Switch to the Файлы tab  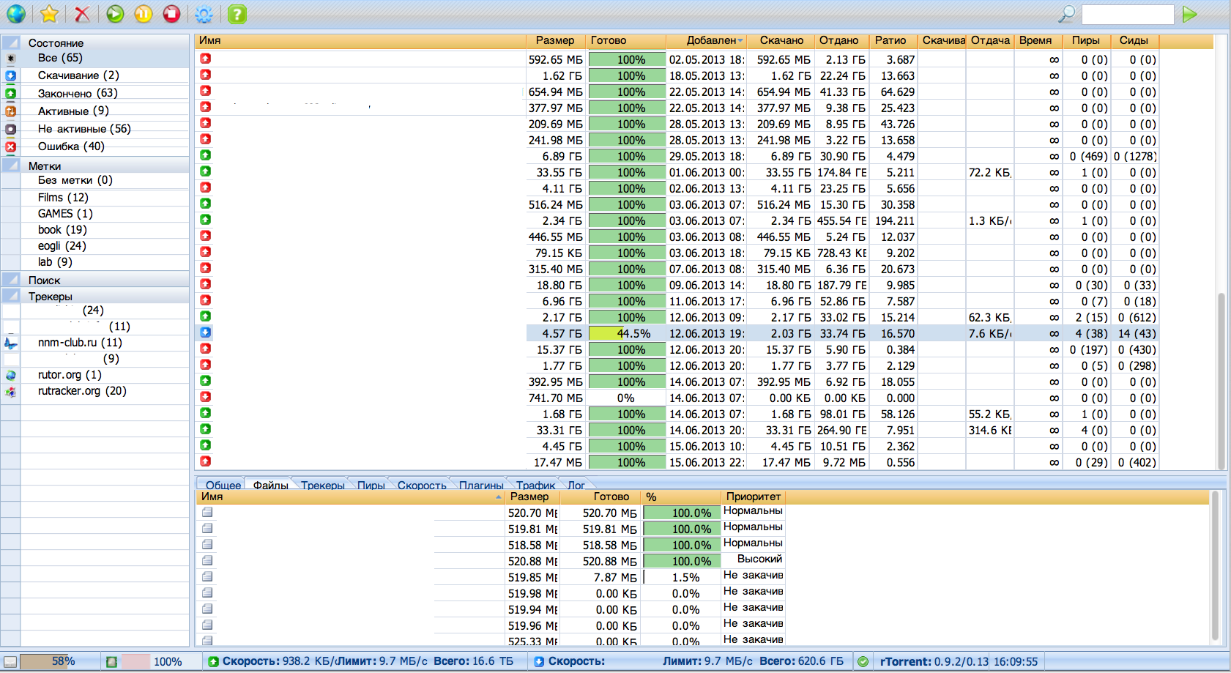[271, 485]
